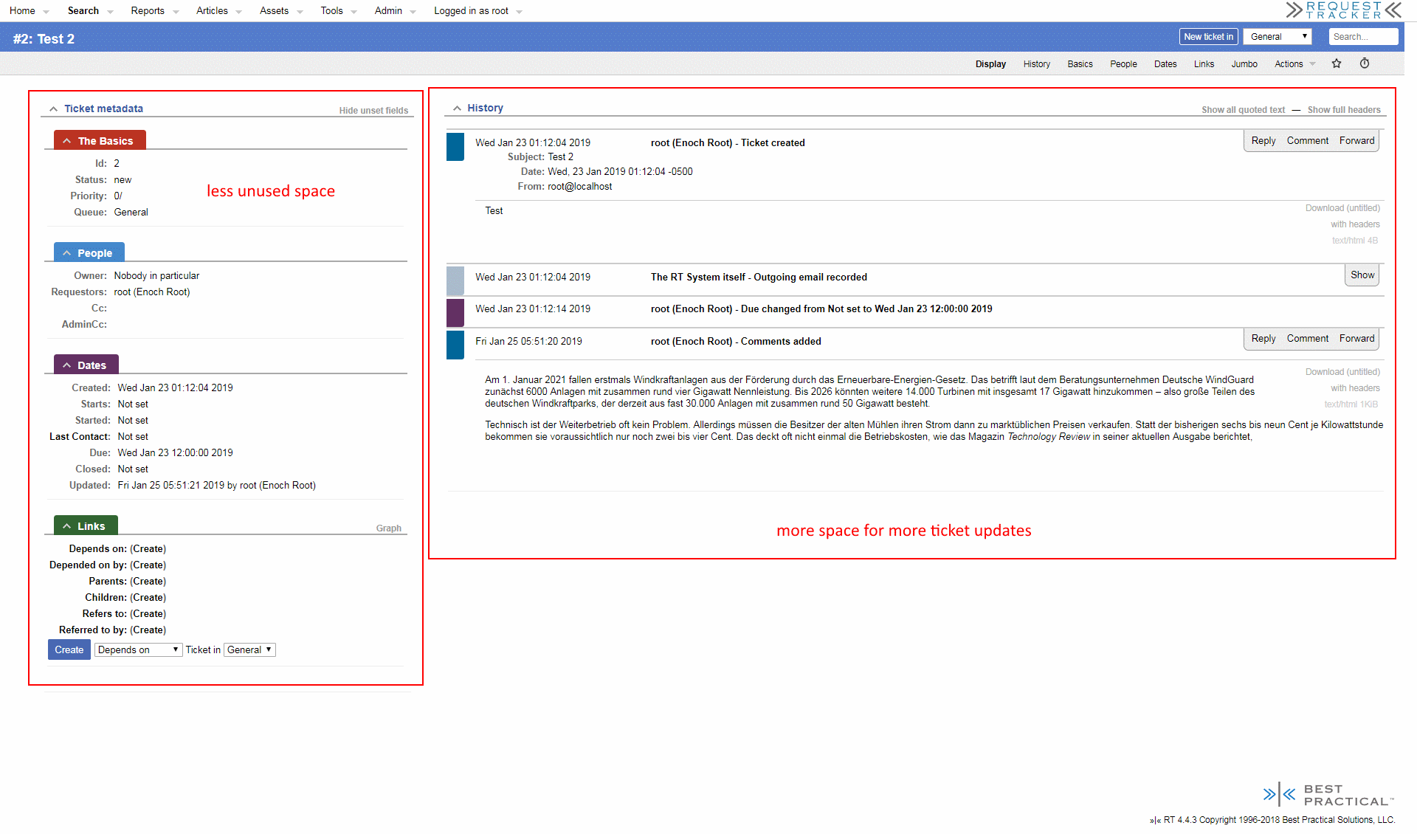Collapse The Basics section chevron
This screenshot has width=1417, height=834.
[67, 141]
